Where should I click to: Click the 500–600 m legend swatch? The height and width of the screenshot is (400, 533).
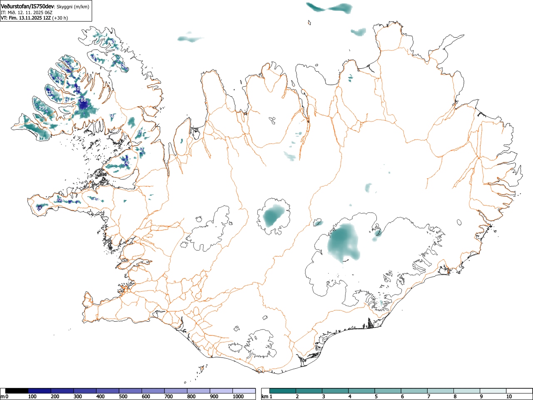pos(130,391)
